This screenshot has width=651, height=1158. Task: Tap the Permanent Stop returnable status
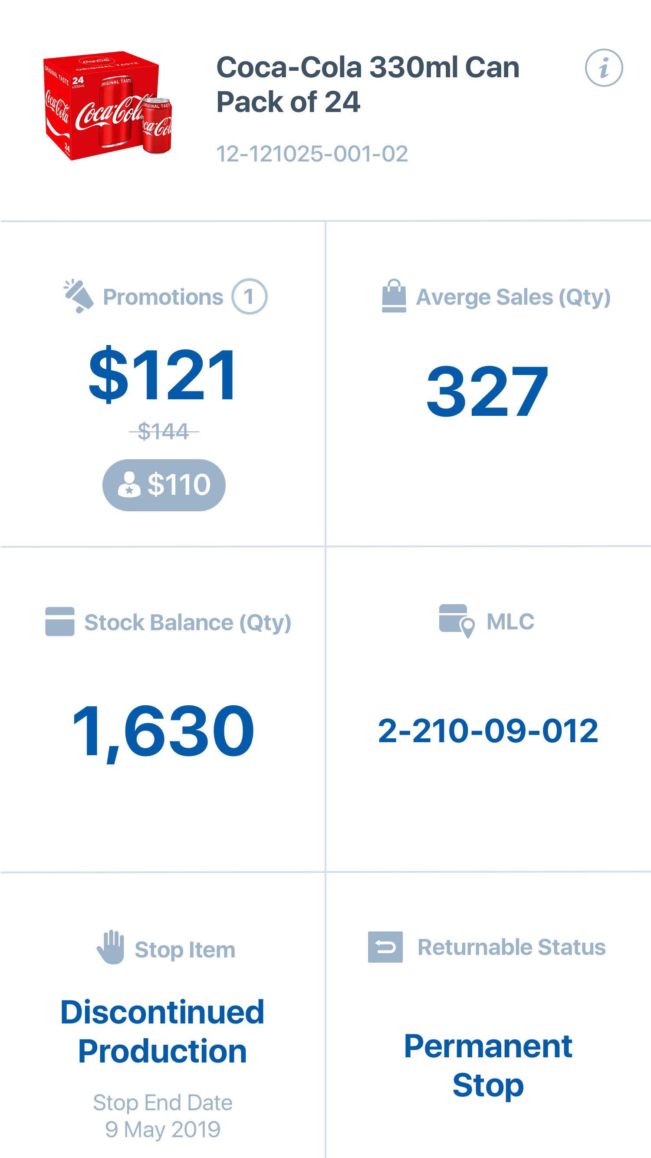point(488,1066)
